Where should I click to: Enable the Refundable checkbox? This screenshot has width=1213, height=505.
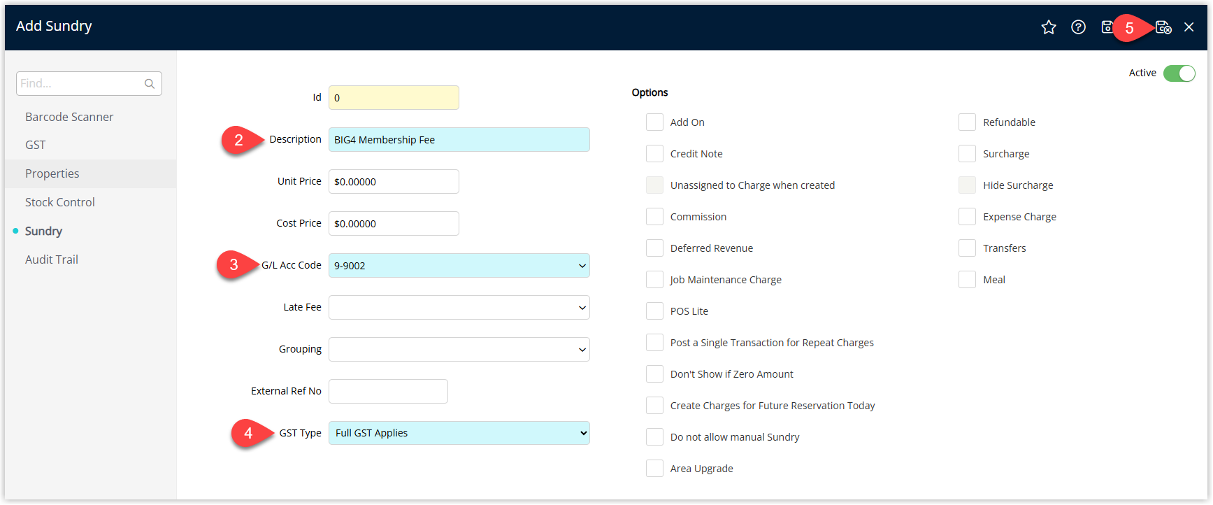point(967,122)
